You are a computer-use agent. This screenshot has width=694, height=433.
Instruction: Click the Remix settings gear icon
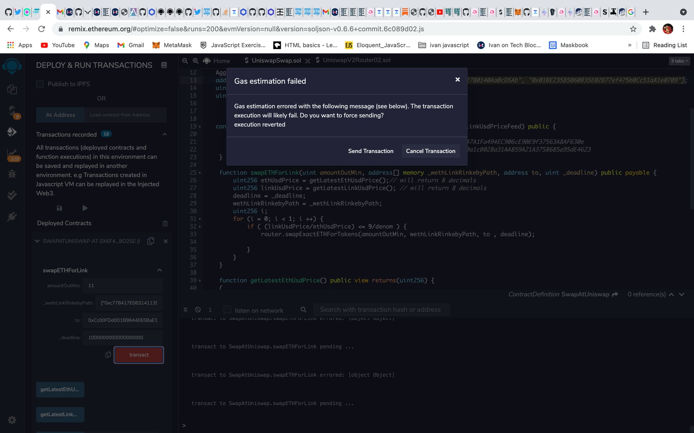tap(12, 420)
